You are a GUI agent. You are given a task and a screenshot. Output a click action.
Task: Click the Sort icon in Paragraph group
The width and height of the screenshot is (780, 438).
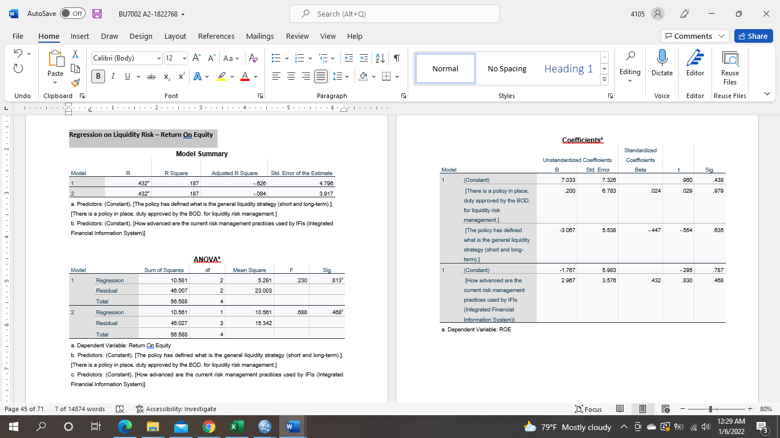[379, 58]
